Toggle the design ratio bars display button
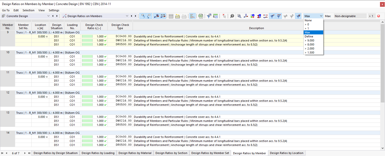Screen dimensions: 385x156 192,16
